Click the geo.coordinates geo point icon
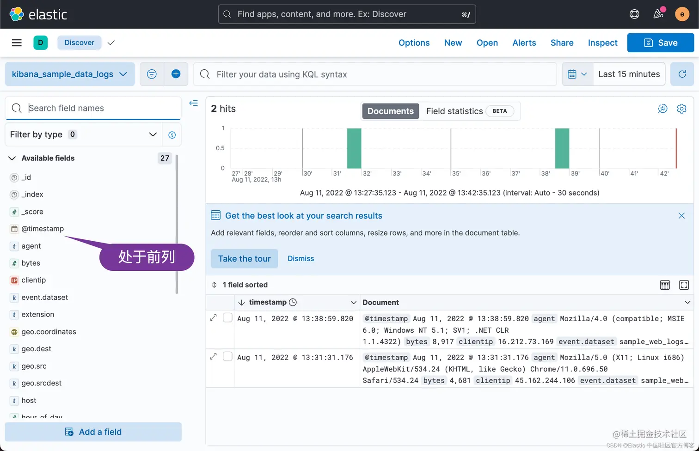This screenshot has width=699, height=451. pos(14,332)
